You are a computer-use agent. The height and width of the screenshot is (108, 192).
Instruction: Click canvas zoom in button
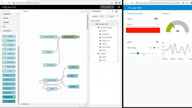pos(86,106)
